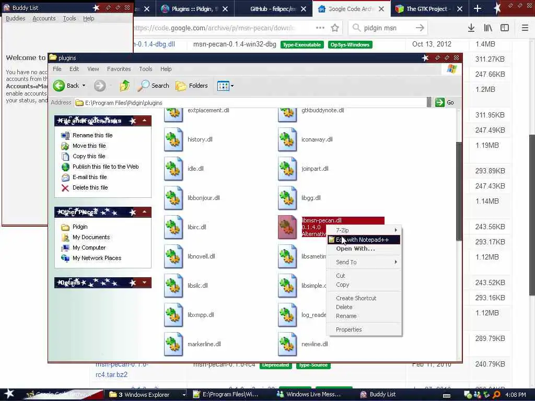Click the Forward arrow in Explorer toolbar
Screen dimensions: 535x401
coord(100,86)
